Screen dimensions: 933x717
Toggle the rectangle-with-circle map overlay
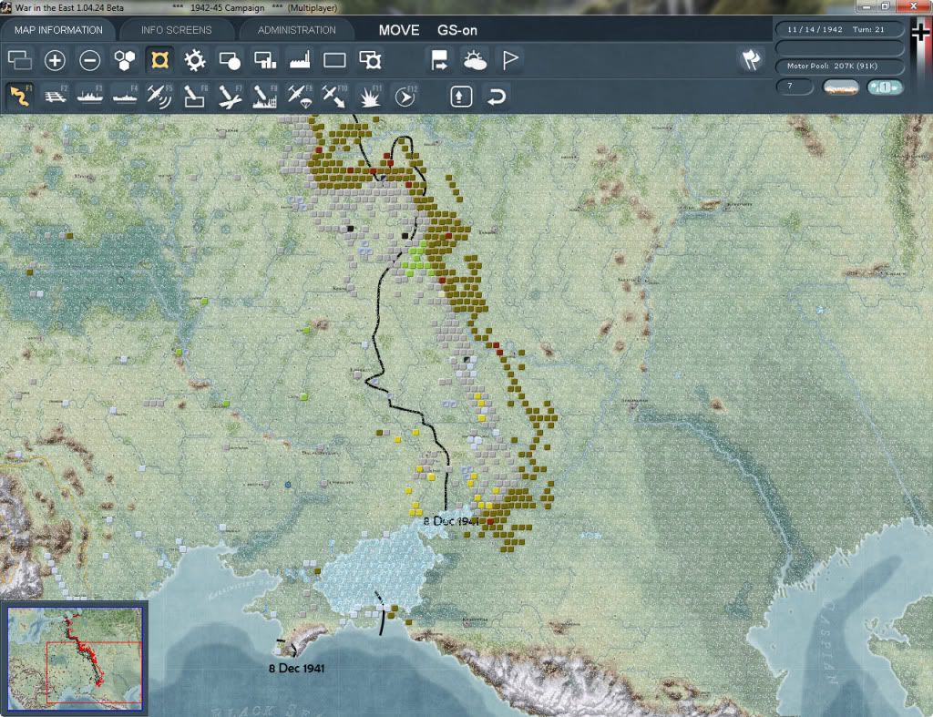pos(230,60)
